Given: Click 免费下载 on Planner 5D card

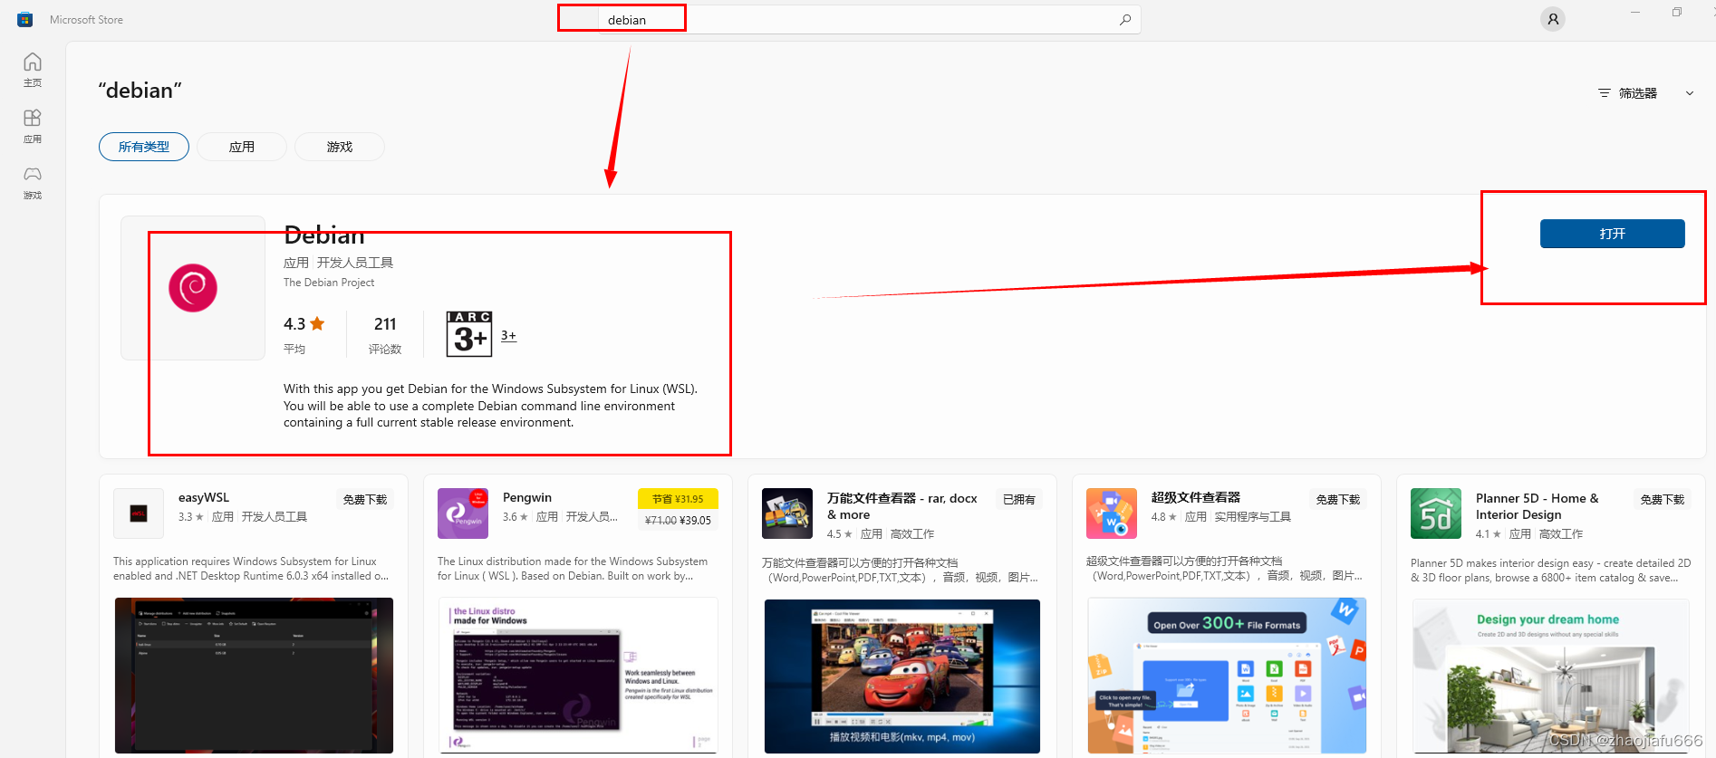Looking at the screenshot, I should coord(1663,499).
